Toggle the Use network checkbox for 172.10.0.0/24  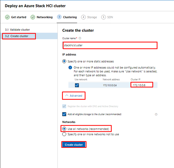click(x=77, y=85)
